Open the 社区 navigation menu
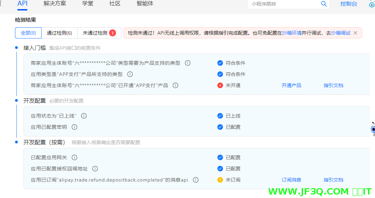This screenshot has height=198, width=375. point(115,3)
